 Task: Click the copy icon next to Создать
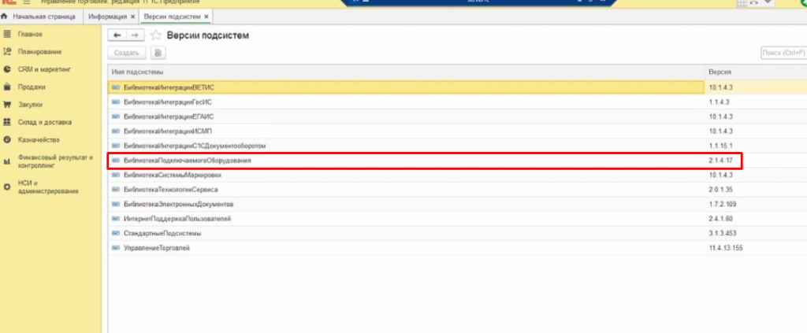(158, 53)
